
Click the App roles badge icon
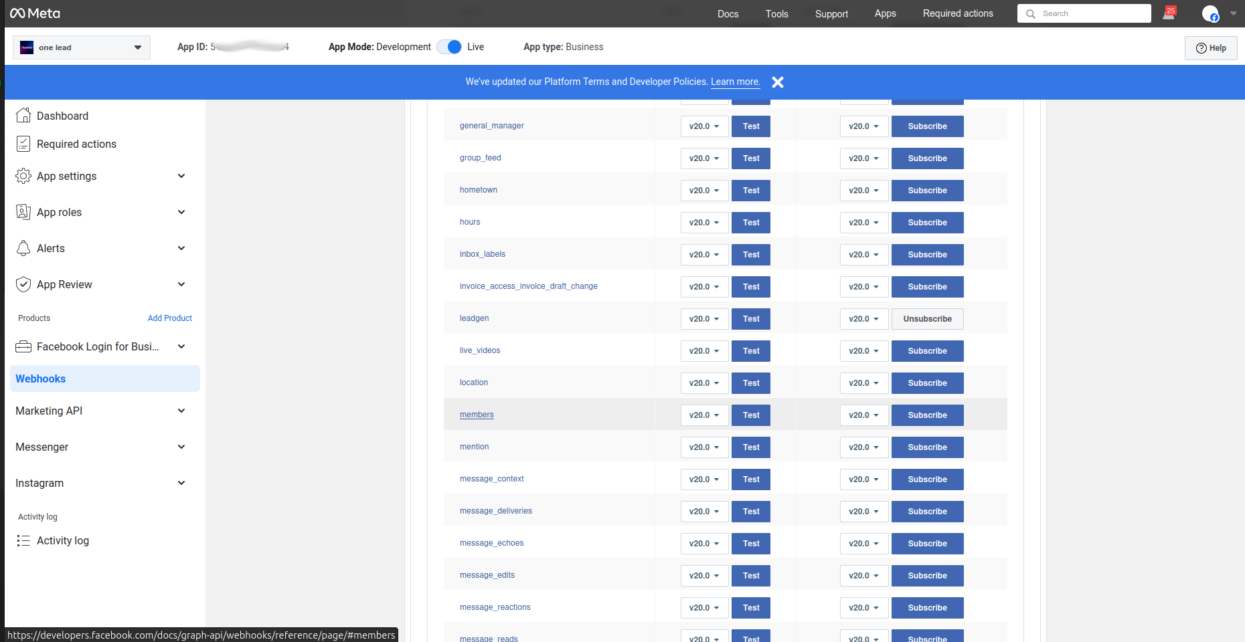pos(23,212)
